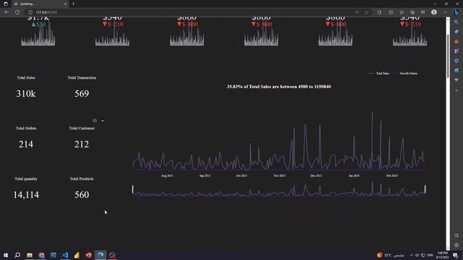Click the range slider right handle
This screenshot has width=463, height=260.
tap(425, 189)
